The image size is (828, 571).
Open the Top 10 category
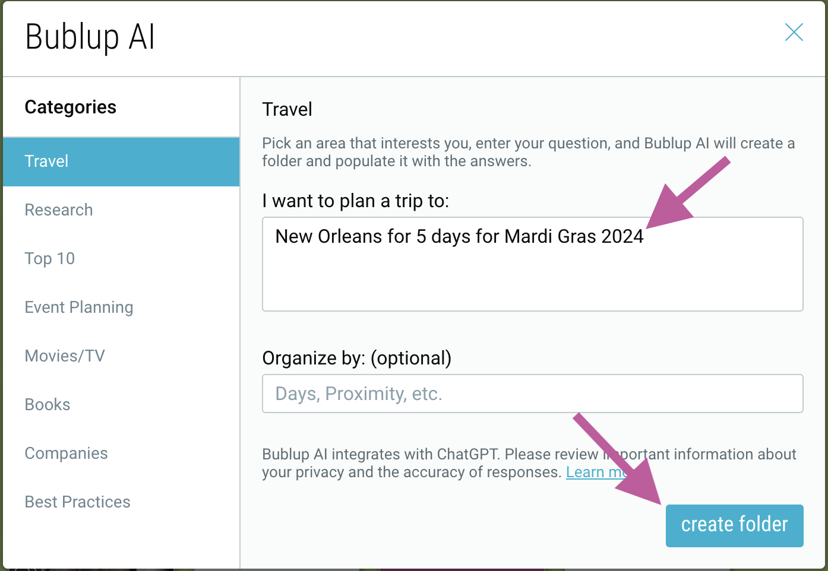[50, 259]
